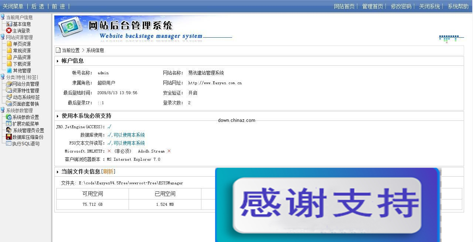The height and width of the screenshot is (242, 473).
Task: Collapse the 网站资源管理 tree group
Action: 3,37
